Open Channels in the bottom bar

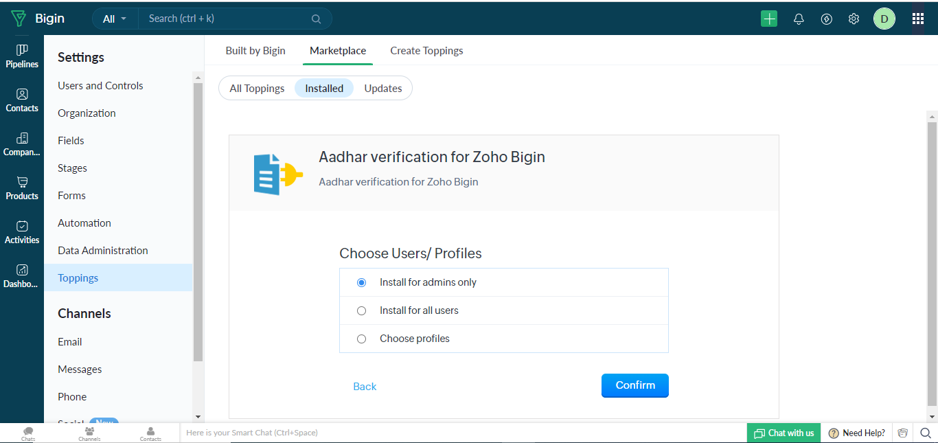click(x=89, y=433)
